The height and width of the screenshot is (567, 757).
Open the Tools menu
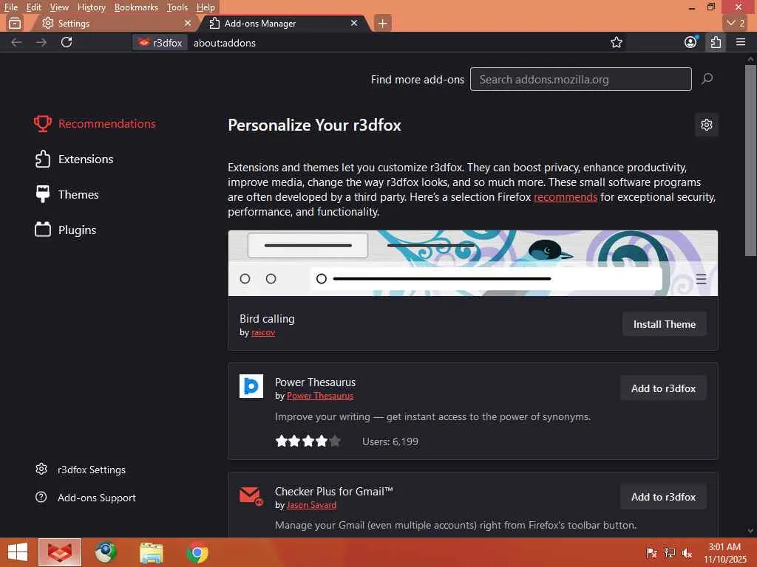(x=177, y=7)
